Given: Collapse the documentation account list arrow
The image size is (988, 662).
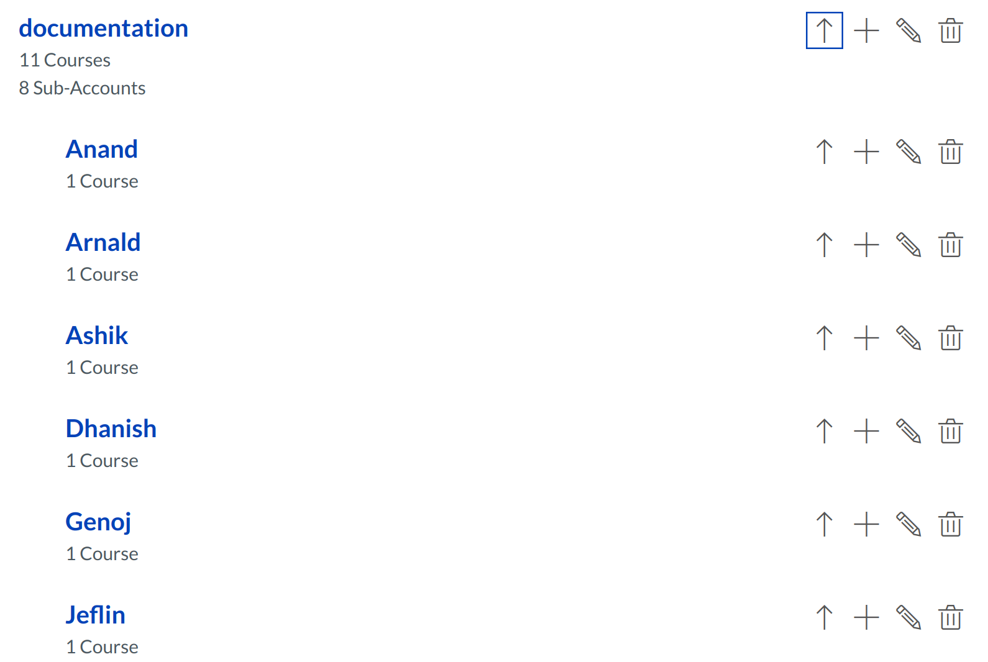Looking at the screenshot, I should click(824, 30).
